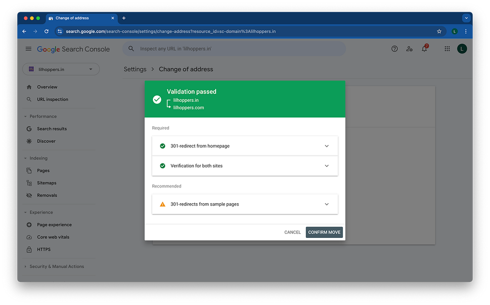Screen dimensions: 490x305
Task: Open the tab search dropdown in Chrome
Action: click(x=466, y=18)
